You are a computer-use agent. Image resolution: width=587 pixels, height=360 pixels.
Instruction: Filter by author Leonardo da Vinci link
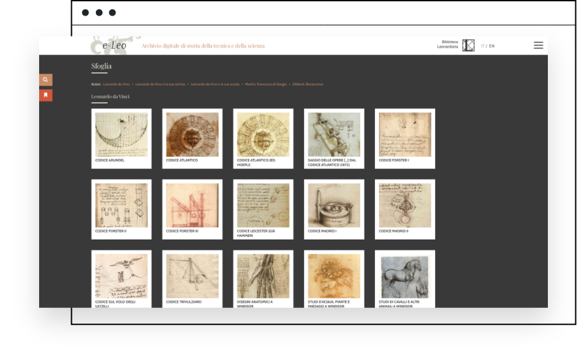click(117, 84)
